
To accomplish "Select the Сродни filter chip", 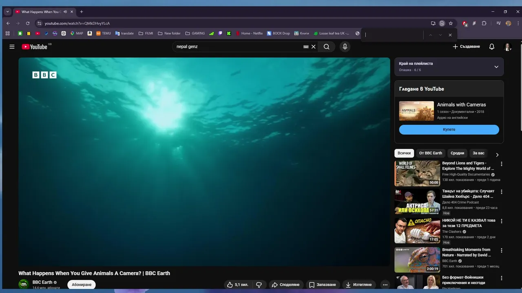I will 458,153.
